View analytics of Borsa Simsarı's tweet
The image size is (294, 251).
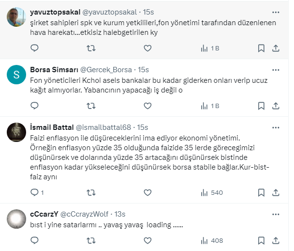coord(210,105)
